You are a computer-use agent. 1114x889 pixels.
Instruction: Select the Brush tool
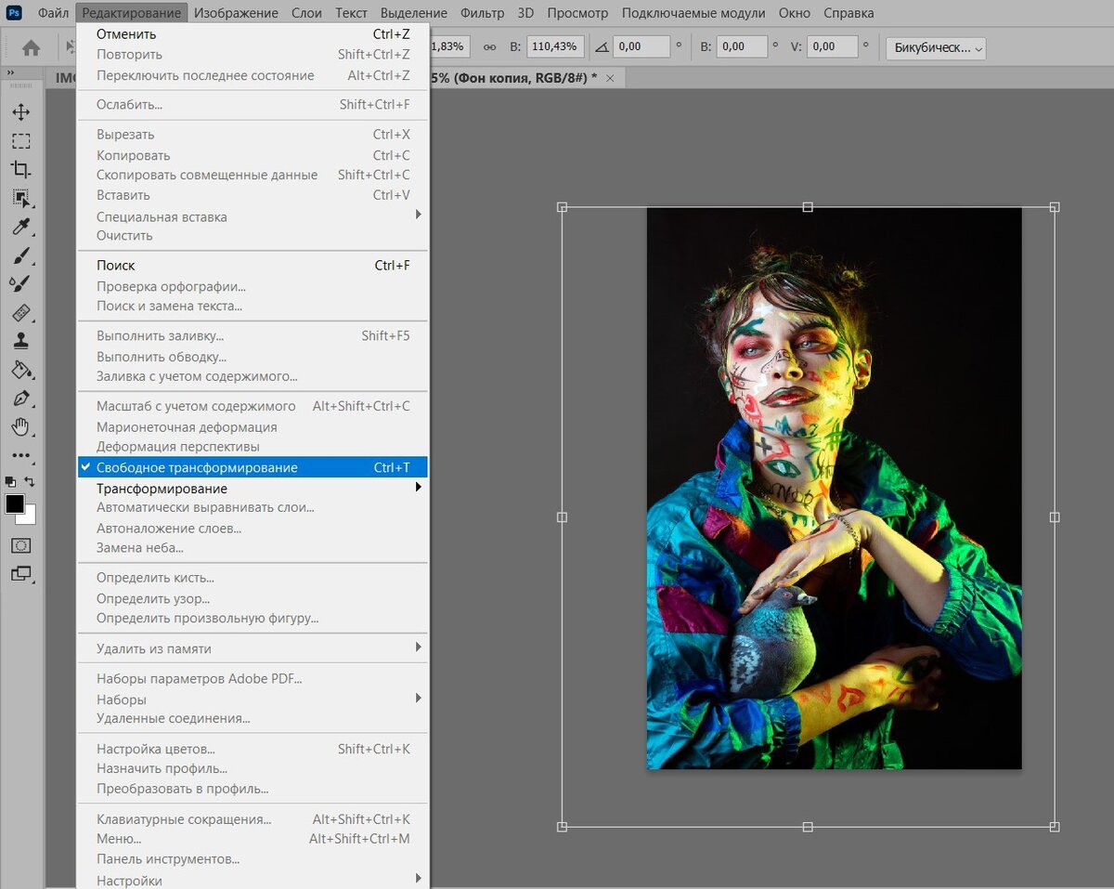click(x=20, y=255)
